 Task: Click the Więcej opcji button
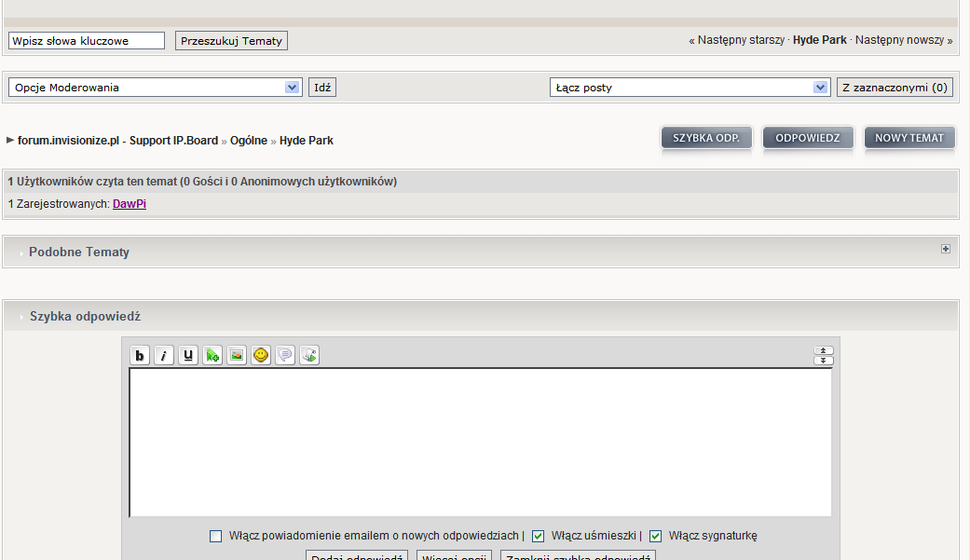point(454,555)
